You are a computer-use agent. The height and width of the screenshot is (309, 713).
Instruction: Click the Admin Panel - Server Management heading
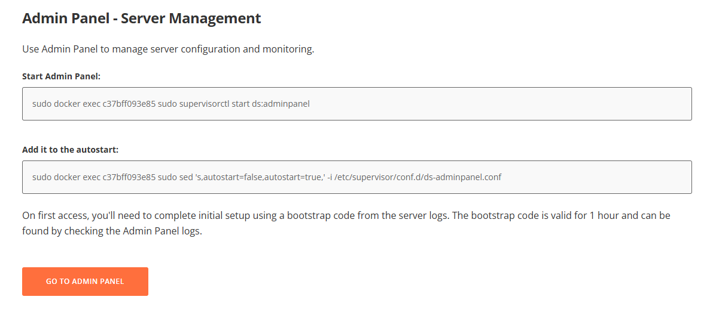point(141,18)
